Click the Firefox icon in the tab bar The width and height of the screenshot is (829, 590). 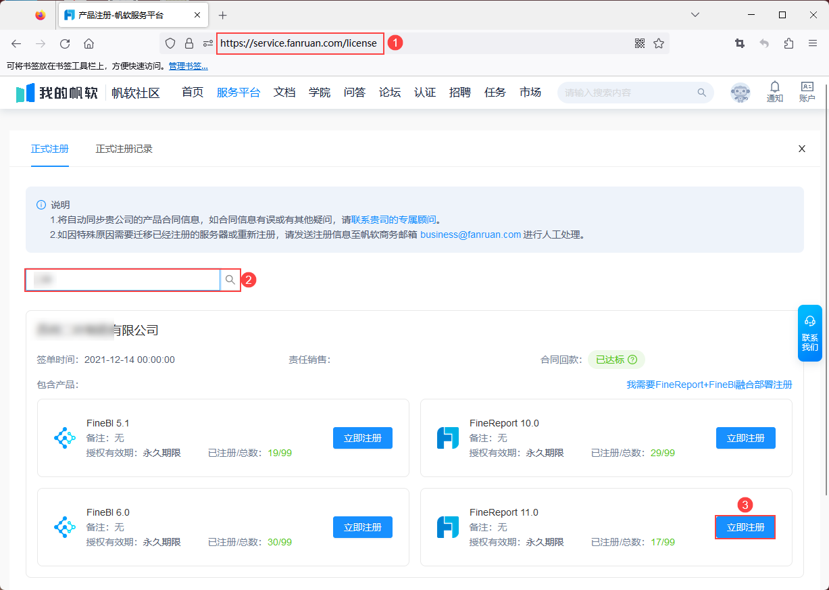point(40,15)
